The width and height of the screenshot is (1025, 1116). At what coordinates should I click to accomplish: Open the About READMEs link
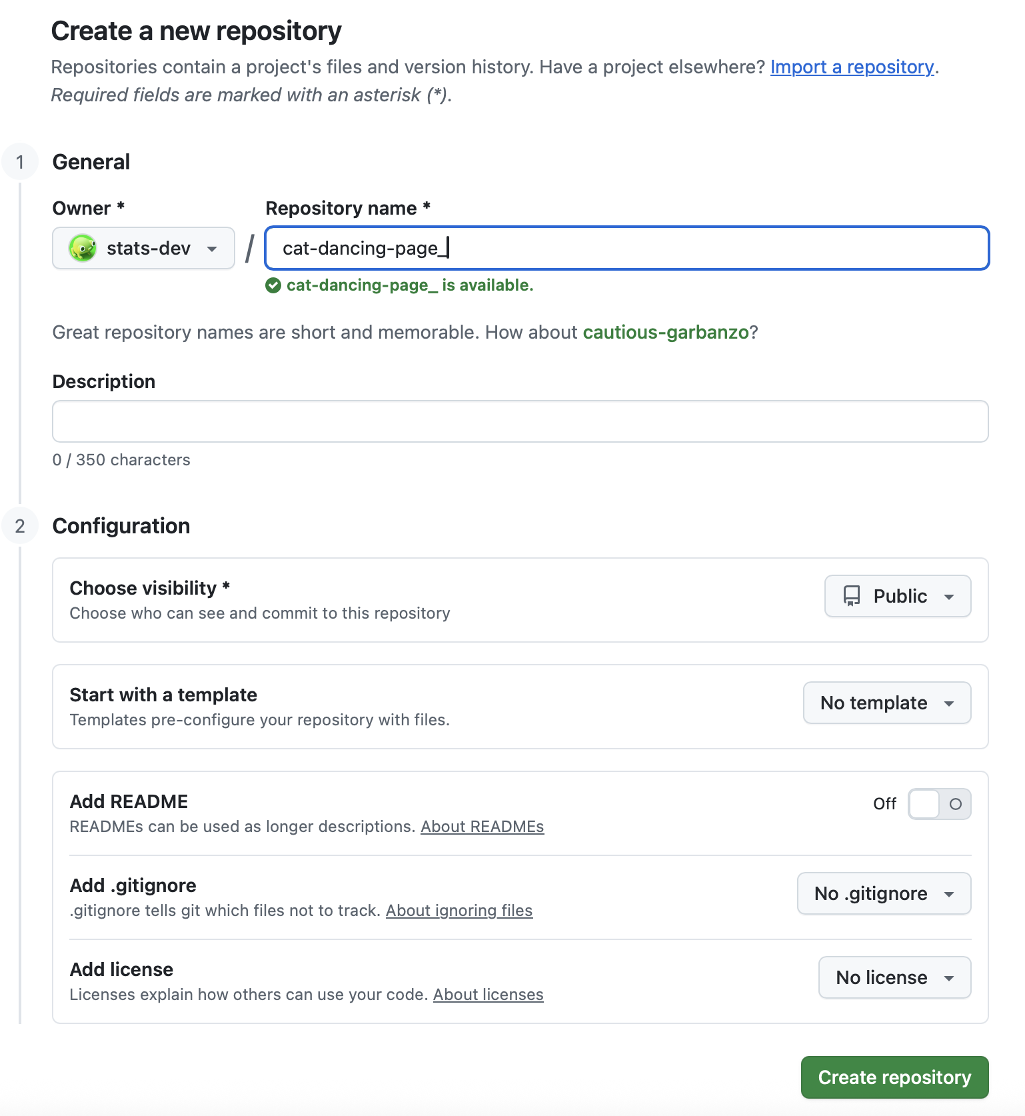(482, 827)
